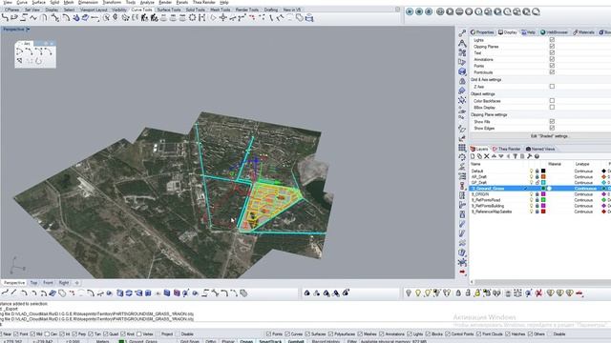Image resolution: width=611 pixels, height=343 pixels.
Task: Open the layer filter funnel icon
Action: pyautogui.click(x=516, y=156)
